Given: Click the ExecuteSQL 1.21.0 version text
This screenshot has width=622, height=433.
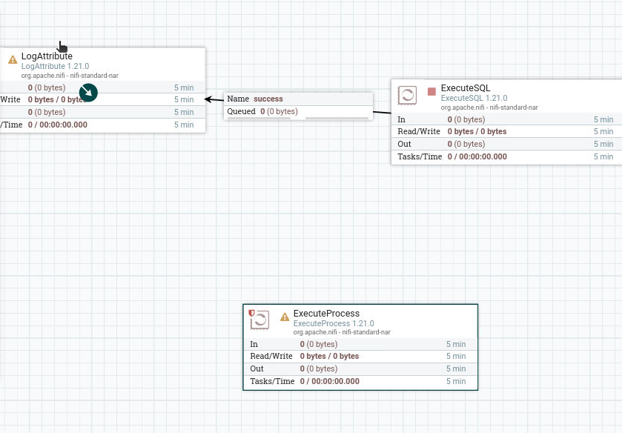Looking at the screenshot, I should (x=474, y=98).
